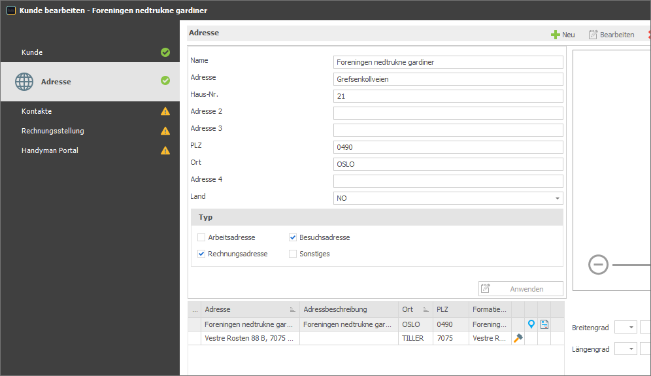Click the Formatie... column header
The width and height of the screenshot is (651, 376).
tap(490, 309)
